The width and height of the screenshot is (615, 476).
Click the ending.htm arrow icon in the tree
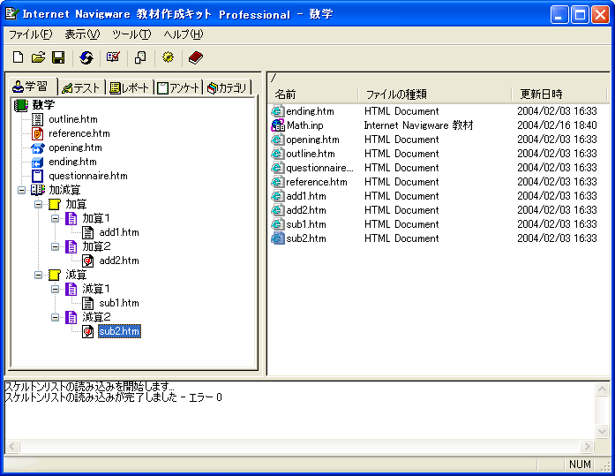(37, 162)
